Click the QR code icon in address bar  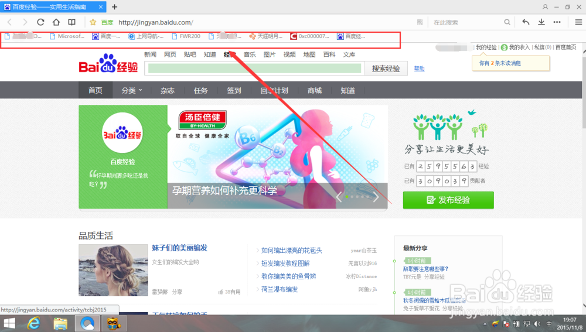(420, 22)
